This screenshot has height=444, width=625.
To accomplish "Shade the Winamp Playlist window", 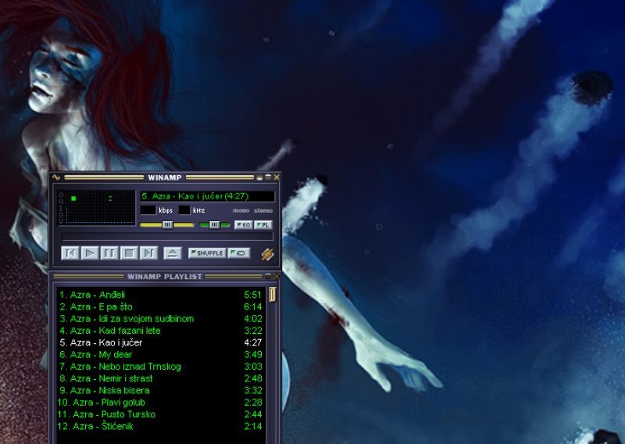I will [268, 276].
